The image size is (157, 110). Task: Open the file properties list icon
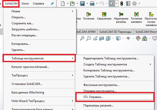tap(128, 4)
